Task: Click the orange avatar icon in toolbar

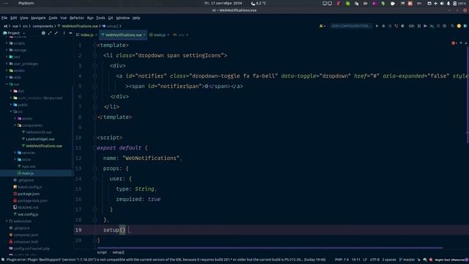Action: click(x=459, y=26)
